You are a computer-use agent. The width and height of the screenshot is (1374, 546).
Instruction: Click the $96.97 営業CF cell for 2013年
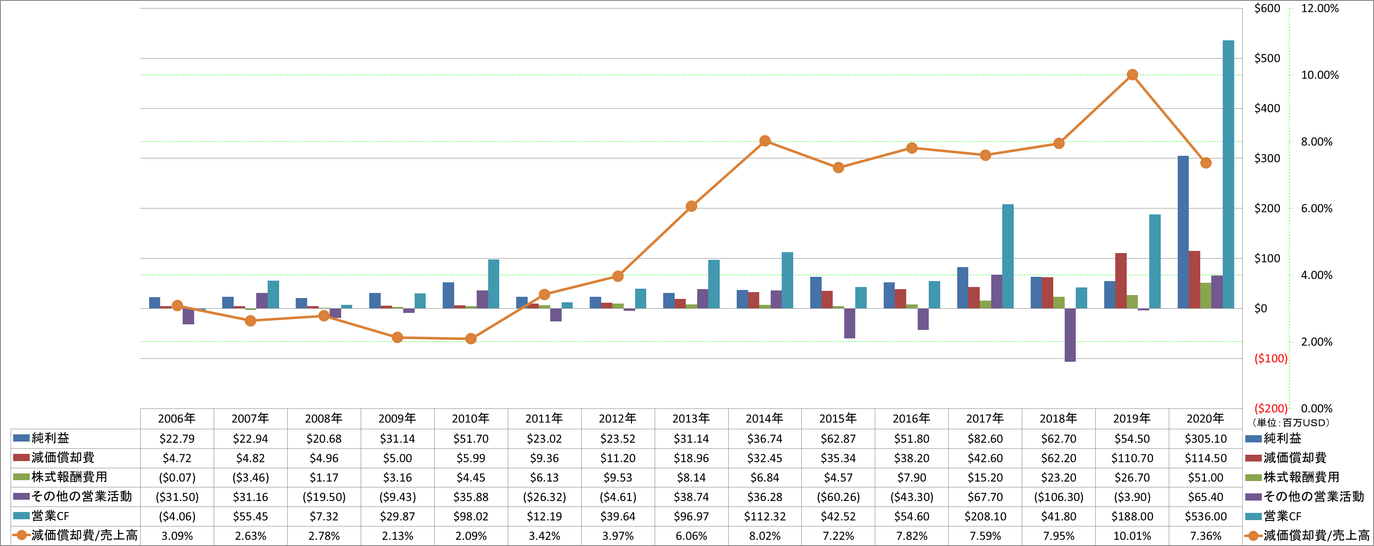click(x=691, y=516)
